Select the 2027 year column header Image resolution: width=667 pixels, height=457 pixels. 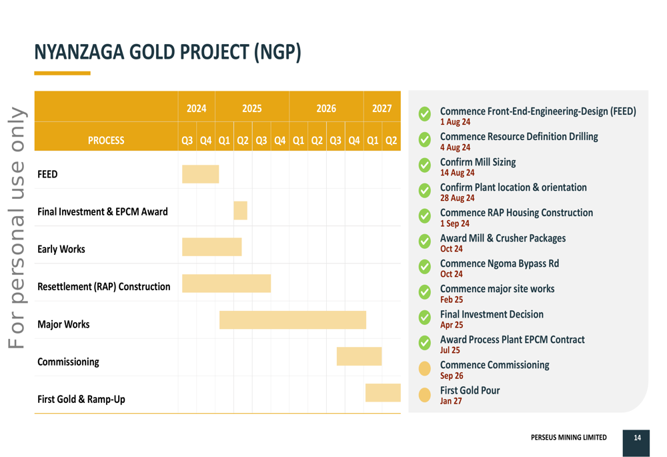pyautogui.click(x=382, y=109)
